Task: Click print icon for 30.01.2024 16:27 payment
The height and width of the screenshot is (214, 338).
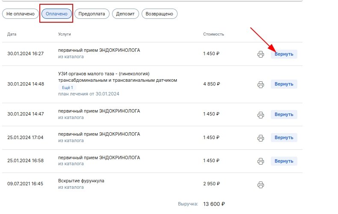Action: 261,54
